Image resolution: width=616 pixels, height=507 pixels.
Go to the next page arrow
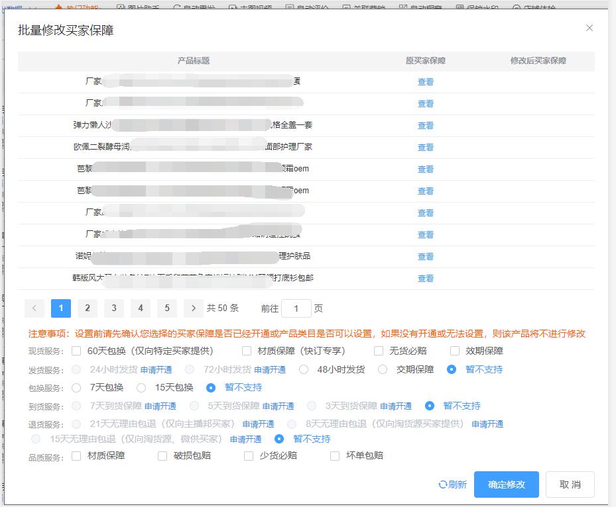click(193, 308)
